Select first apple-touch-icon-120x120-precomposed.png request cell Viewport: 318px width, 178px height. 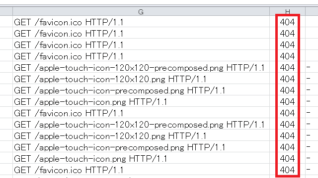click(141, 67)
